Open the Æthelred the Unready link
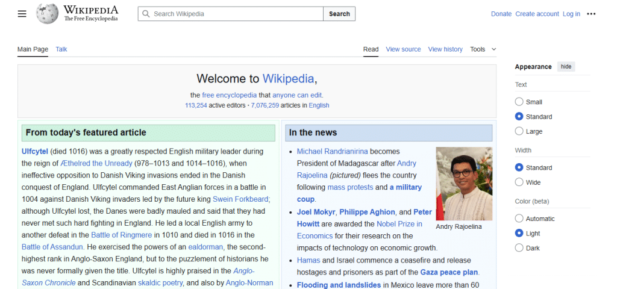Image resolution: width=617 pixels, height=289 pixels. pyautogui.click(x=96, y=163)
